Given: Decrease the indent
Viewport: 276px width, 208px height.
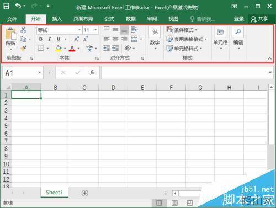Looking at the screenshot, I should tap(107, 49).
